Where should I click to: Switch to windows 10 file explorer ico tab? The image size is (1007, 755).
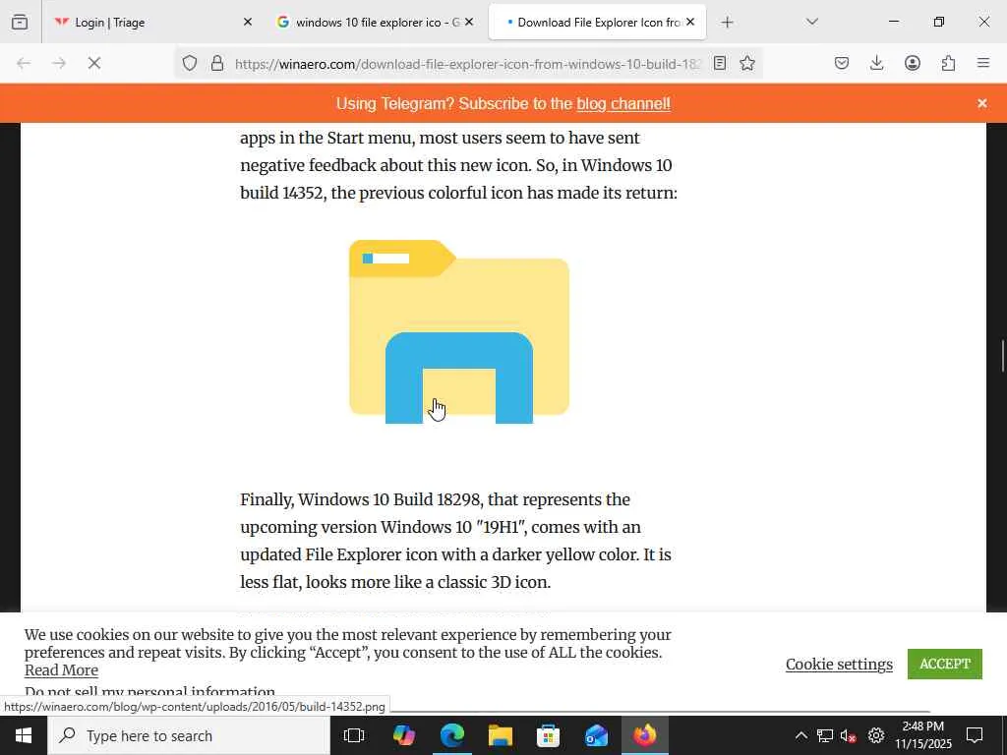(376, 22)
